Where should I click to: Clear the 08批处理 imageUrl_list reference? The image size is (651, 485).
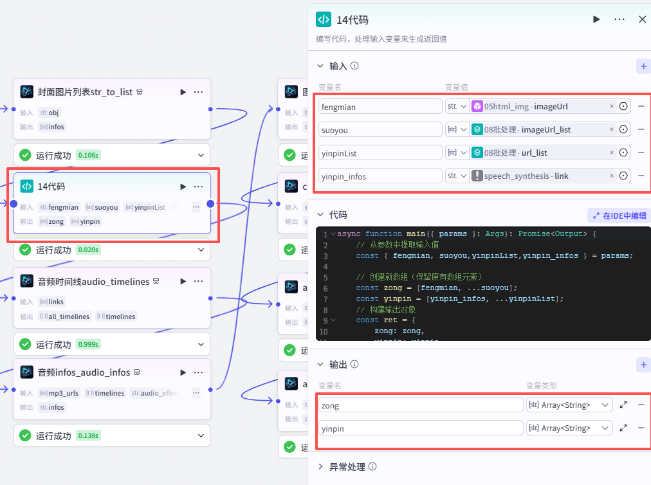pos(612,130)
